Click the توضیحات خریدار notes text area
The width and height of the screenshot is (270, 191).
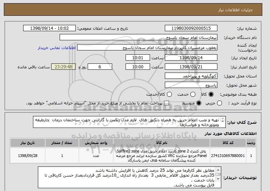pyautogui.click(x=129, y=177)
